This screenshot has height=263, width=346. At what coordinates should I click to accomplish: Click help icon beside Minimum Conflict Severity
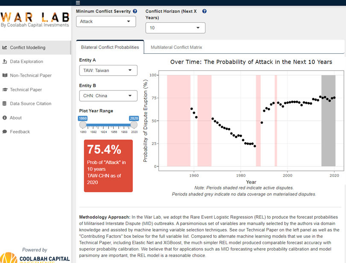(x=135, y=12)
